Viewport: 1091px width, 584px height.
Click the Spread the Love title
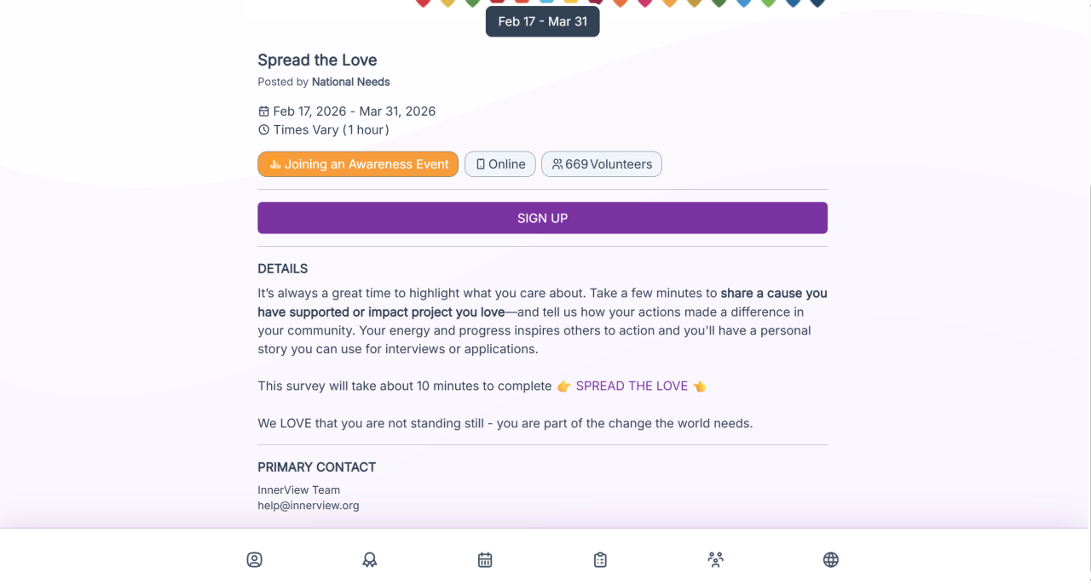pyautogui.click(x=317, y=60)
